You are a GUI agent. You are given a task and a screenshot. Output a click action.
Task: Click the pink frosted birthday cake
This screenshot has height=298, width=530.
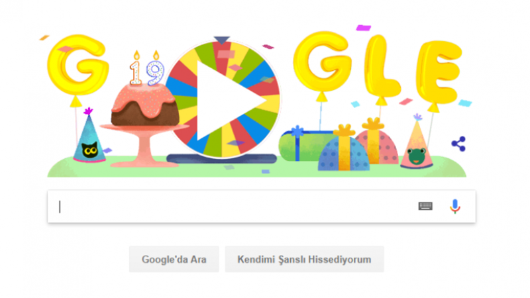click(145, 105)
